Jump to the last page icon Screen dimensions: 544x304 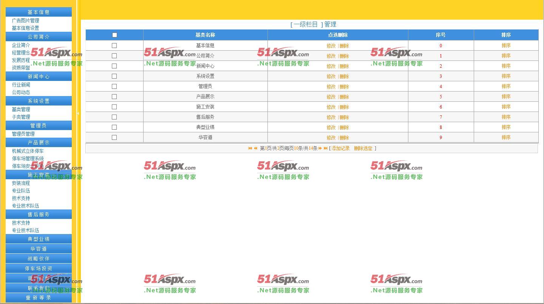pos(325,148)
